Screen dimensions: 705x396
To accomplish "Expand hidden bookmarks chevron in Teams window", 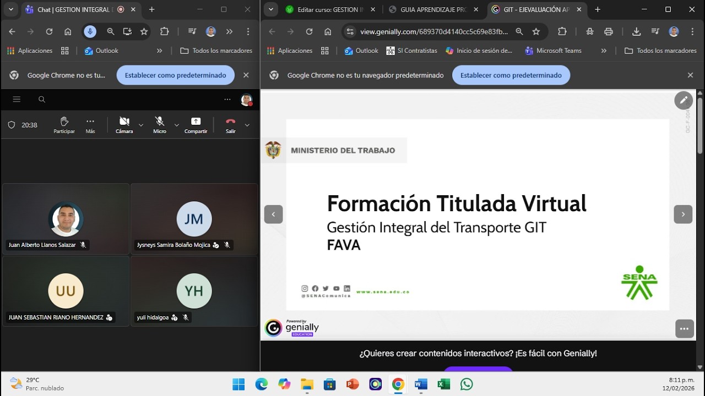I will pyautogui.click(x=160, y=51).
